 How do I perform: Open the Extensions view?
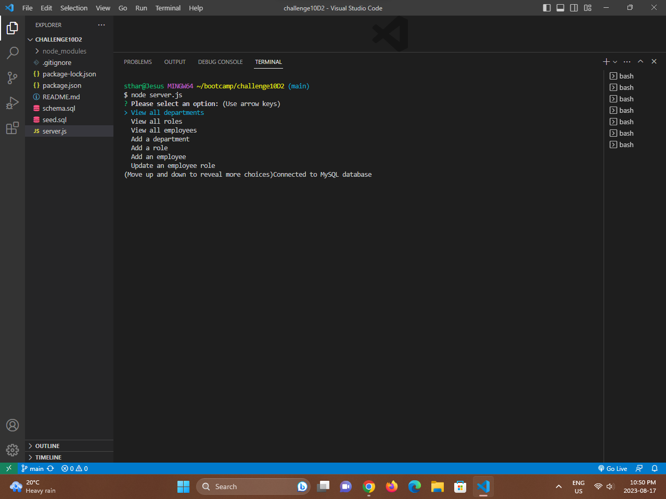pyautogui.click(x=12, y=128)
